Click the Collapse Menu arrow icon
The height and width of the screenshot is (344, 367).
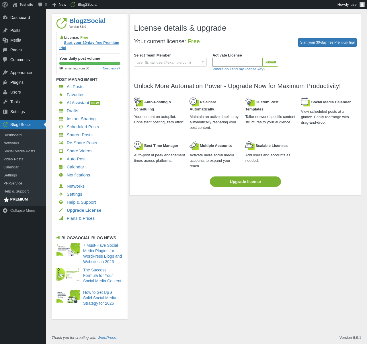click(5, 211)
